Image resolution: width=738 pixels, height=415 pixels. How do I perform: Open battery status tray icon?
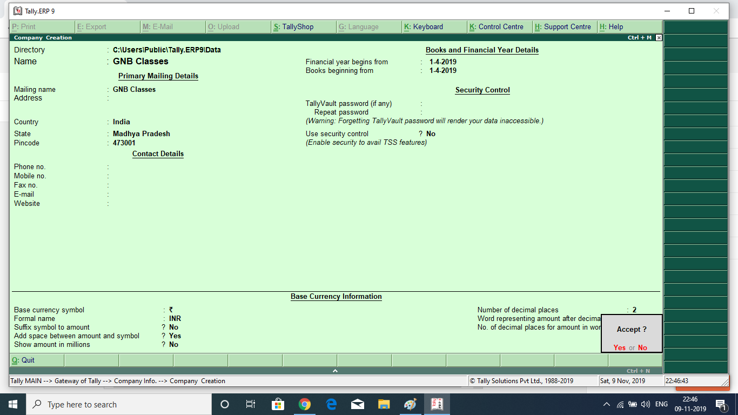tap(633, 404)
